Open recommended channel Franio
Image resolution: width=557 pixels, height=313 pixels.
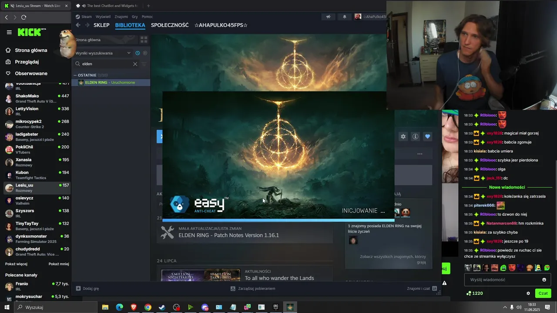(x=37, y=286)
